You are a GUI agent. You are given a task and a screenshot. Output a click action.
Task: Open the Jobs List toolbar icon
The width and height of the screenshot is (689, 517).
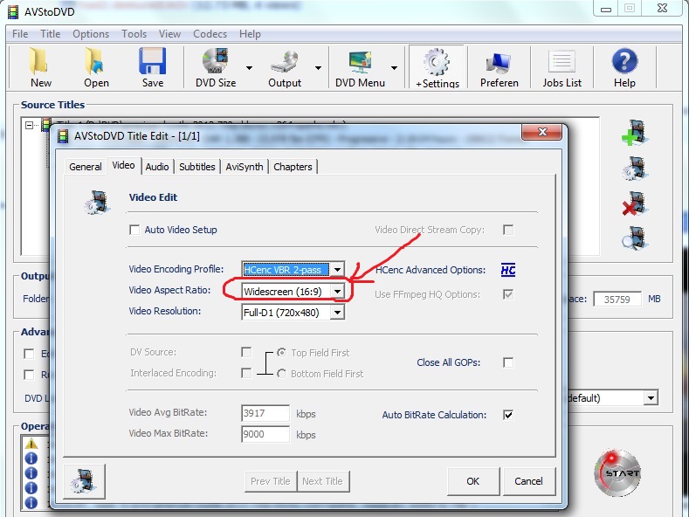pyautogui.click(x=562, y=68)
